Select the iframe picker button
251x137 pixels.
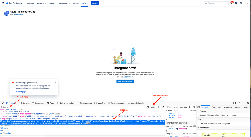(x=234, y=103)
